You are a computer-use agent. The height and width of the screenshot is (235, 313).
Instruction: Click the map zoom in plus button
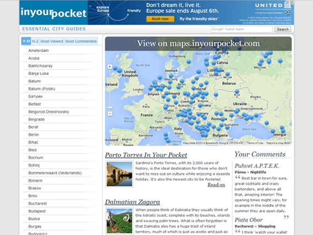coord(110,67)
